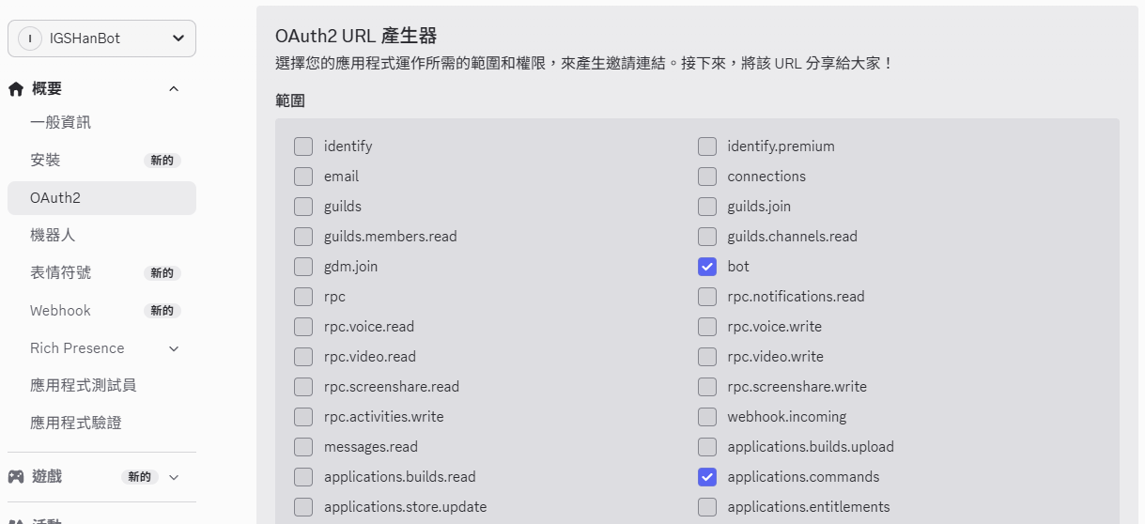Open the 一般資訊 page
1145x524 pixels.
[101, 123]
